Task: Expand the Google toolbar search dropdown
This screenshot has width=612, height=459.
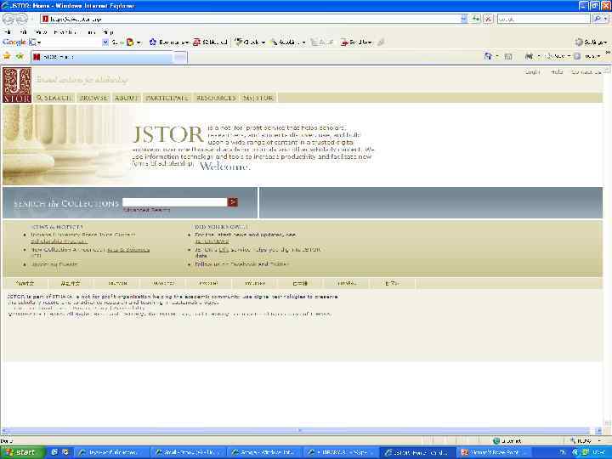Action: click(105, 42)
